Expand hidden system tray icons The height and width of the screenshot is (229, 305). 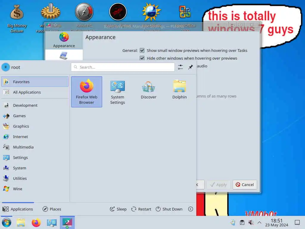[259, 222]
